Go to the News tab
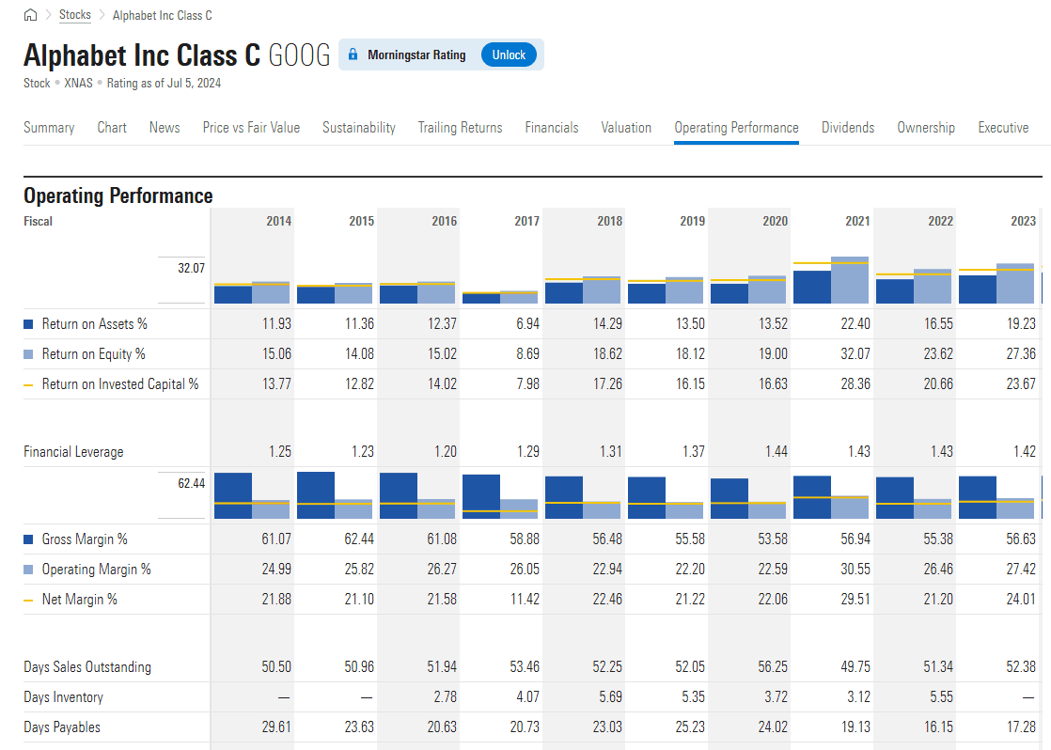 [165, 127]
